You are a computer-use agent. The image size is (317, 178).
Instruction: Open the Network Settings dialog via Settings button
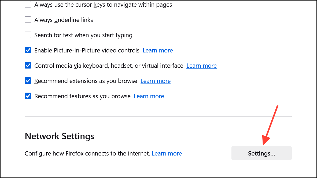tap(261, 153)
